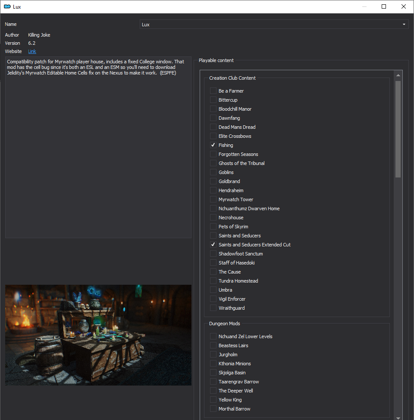
Task: Check the Goblins option
Action: pos(213,172)
